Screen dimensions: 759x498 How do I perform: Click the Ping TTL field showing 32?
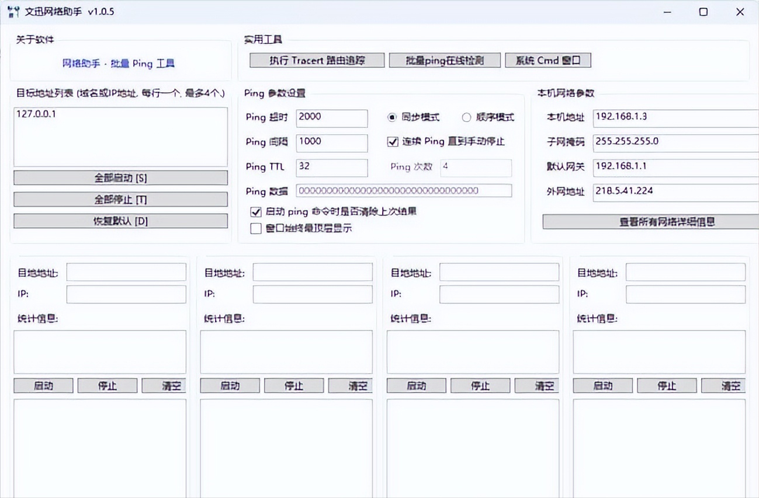tap(332, 168)
